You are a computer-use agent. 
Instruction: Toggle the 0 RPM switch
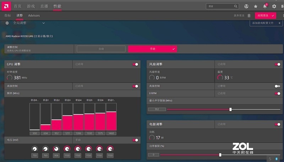pos(278,93)
